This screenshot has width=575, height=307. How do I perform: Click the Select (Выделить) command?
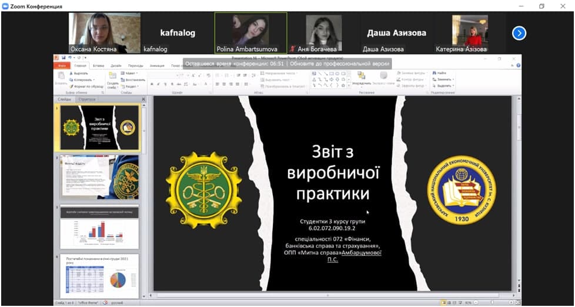(443, 86)
